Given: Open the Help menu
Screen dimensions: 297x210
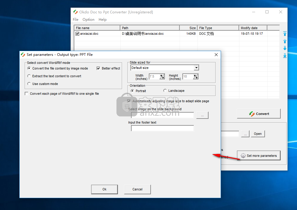Looking at the screenshot, I should [x=102, y=20].
